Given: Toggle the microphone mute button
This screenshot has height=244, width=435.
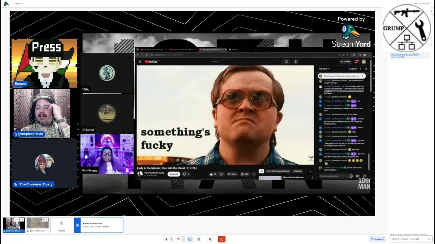Looking at the screenshot, I should (167, 239).
